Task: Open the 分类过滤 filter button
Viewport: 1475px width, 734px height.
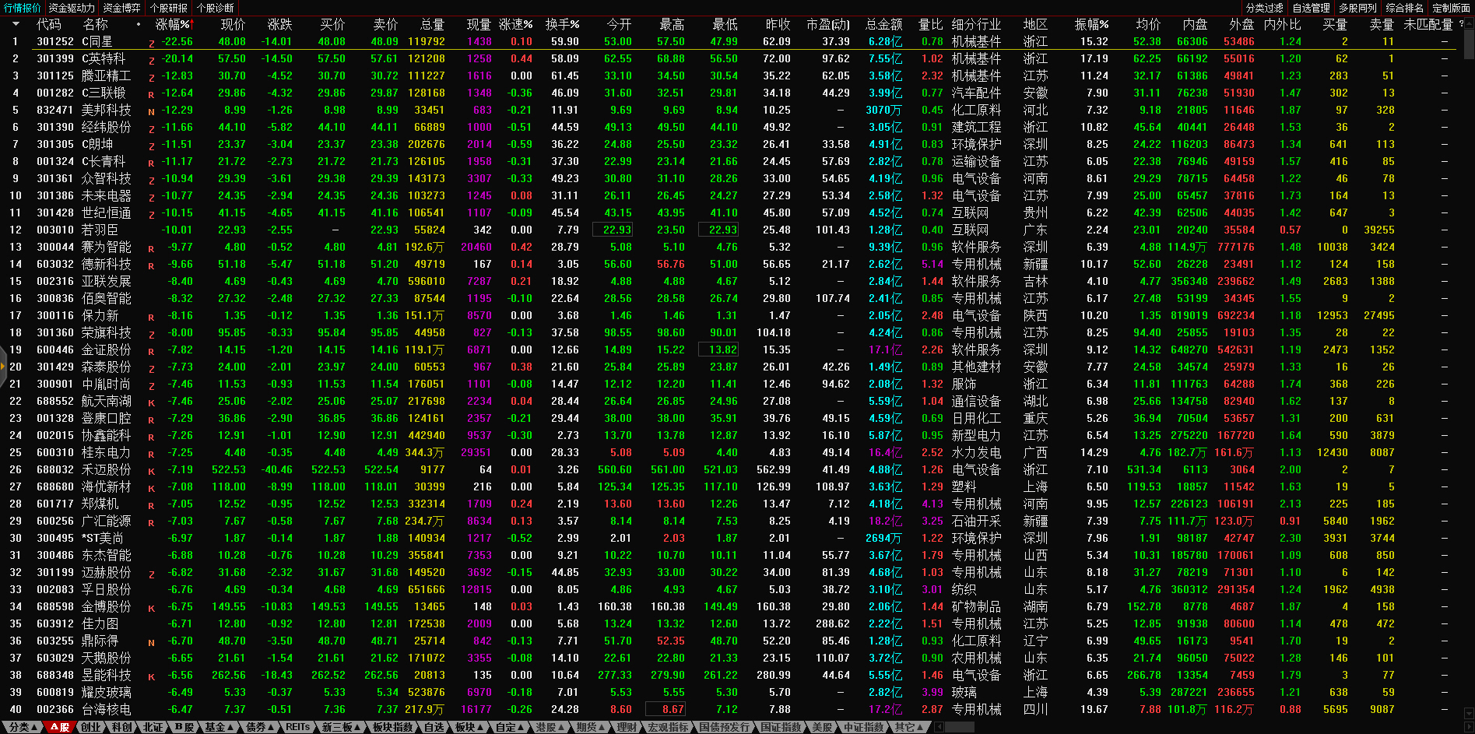Action: 1264,8
